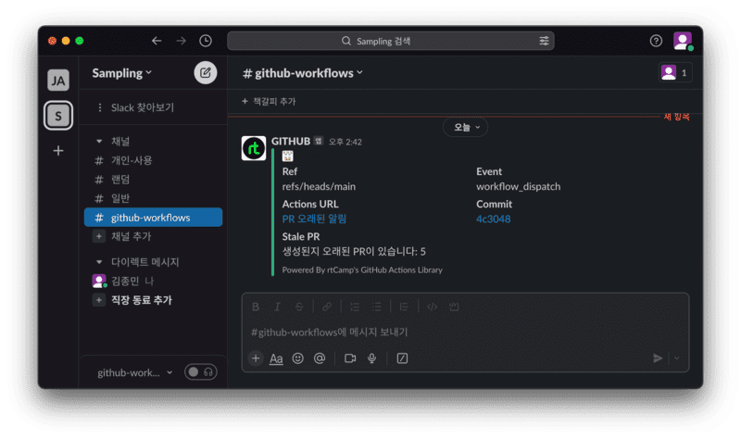Click the help question mark icon
741x439 pixels.
(x=656, y=41)
